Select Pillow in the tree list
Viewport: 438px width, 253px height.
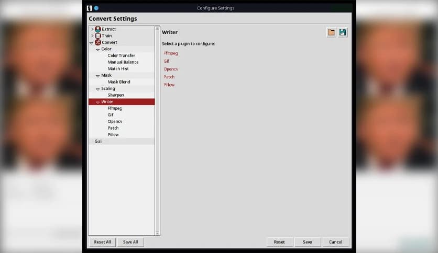[113, 134]
